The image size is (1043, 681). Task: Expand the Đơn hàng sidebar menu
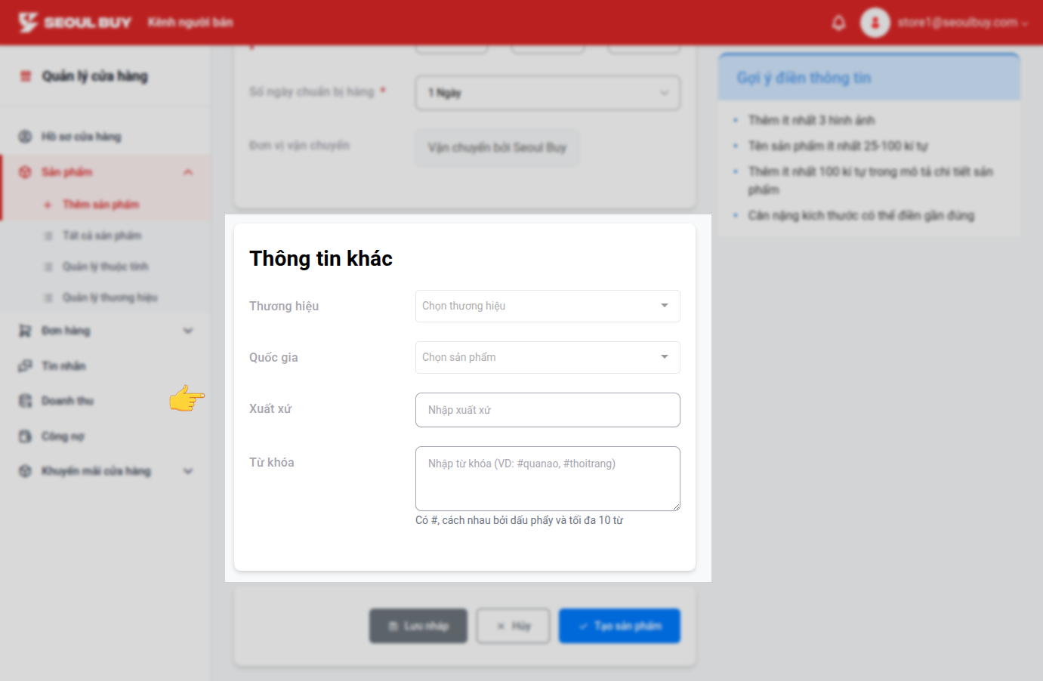point(188,331)
